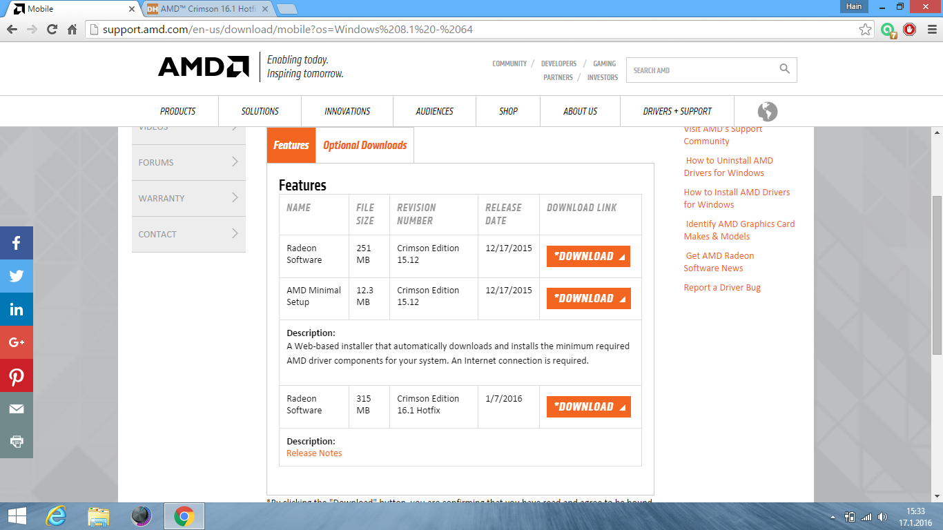Screen dimensions: 943x530
Task: Download Radeon Software Crimson 16.1 Hotfix
Action: (588, 406)
